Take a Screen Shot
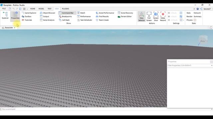The width and height of the screenshot is (213, 119). pos(156,17)
